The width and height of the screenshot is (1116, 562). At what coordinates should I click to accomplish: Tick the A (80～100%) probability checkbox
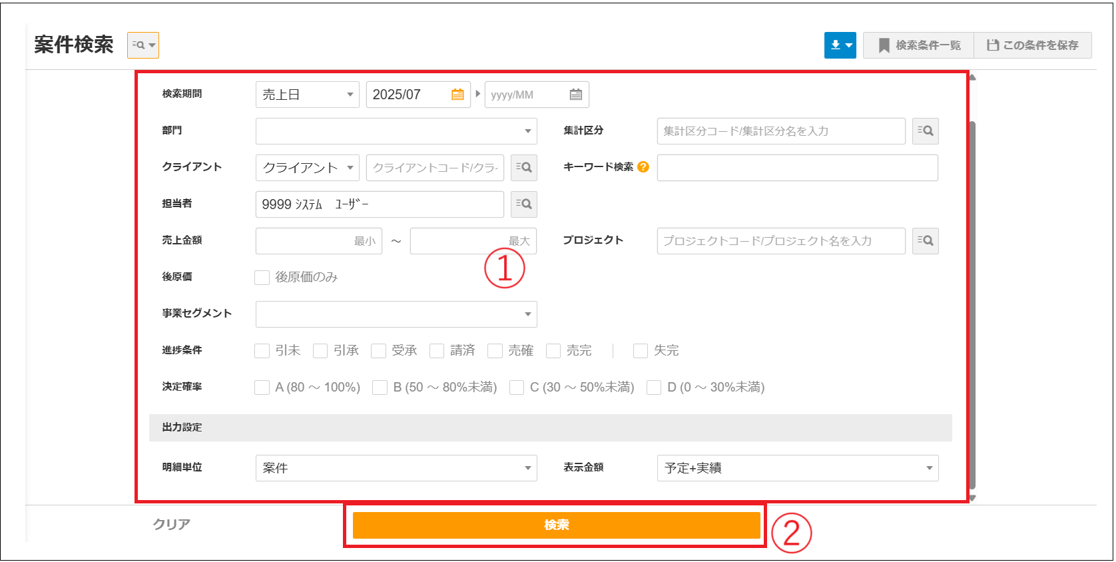tap(262, 388)
